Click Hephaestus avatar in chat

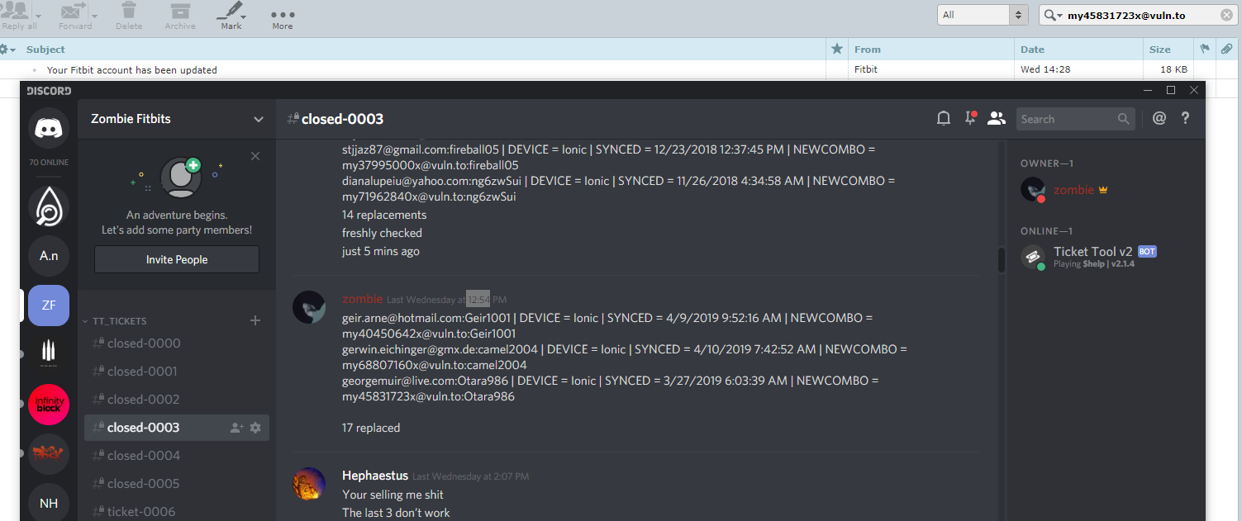(x=309, y=484)
